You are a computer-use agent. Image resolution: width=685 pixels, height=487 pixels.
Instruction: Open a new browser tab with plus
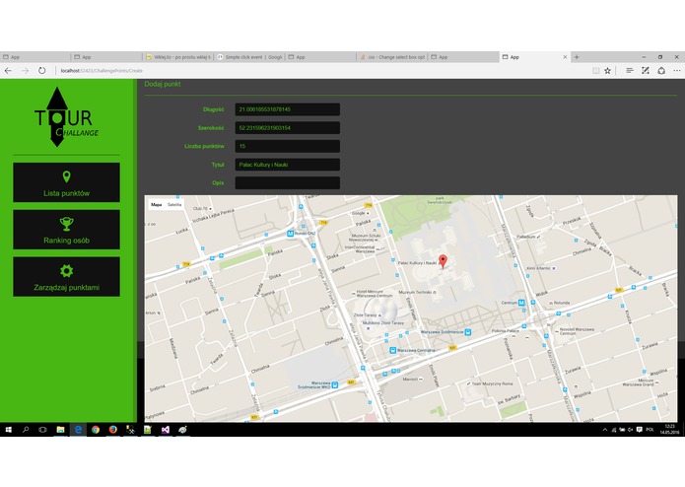pos(577,57)
